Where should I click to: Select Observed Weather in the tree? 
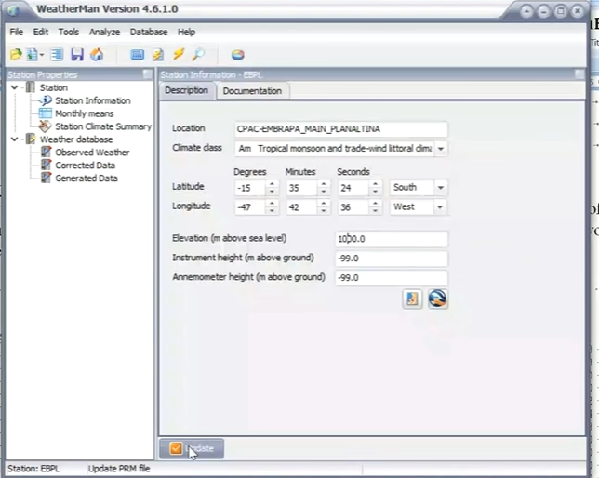(x=92, y=153)
